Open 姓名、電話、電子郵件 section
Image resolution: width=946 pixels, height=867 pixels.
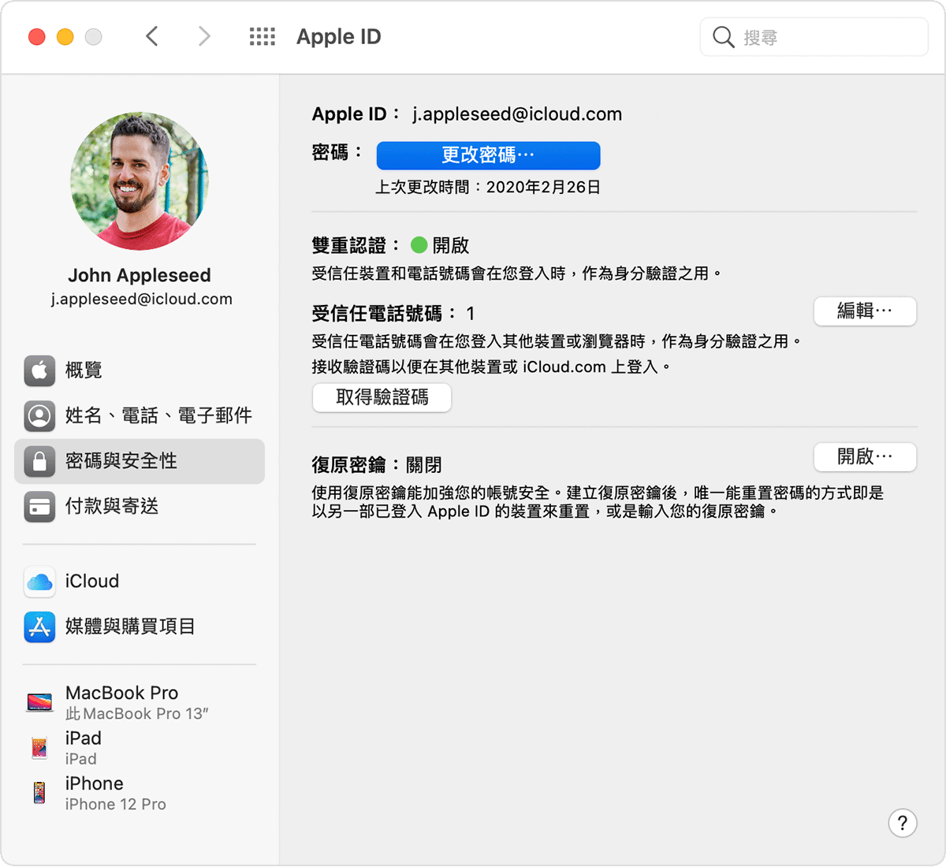(140, 415)
